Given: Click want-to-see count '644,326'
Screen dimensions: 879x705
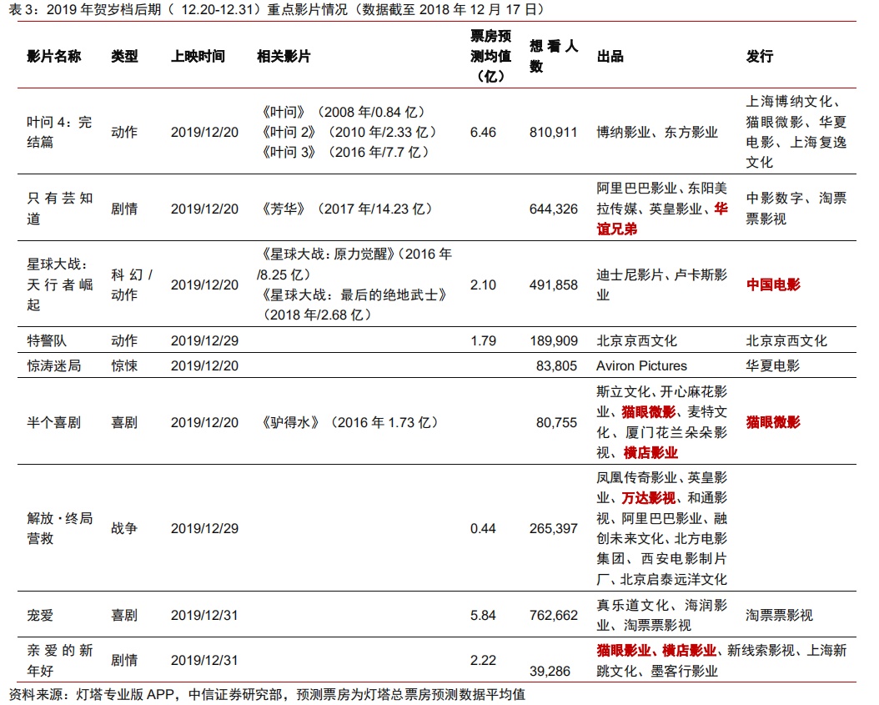Looking at the screenshot, I should tap(553, 209).
